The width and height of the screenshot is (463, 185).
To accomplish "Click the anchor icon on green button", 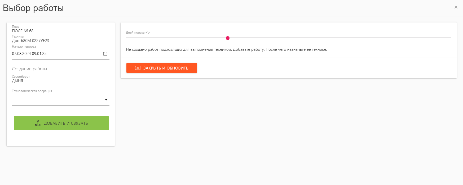I will [38, 123].
